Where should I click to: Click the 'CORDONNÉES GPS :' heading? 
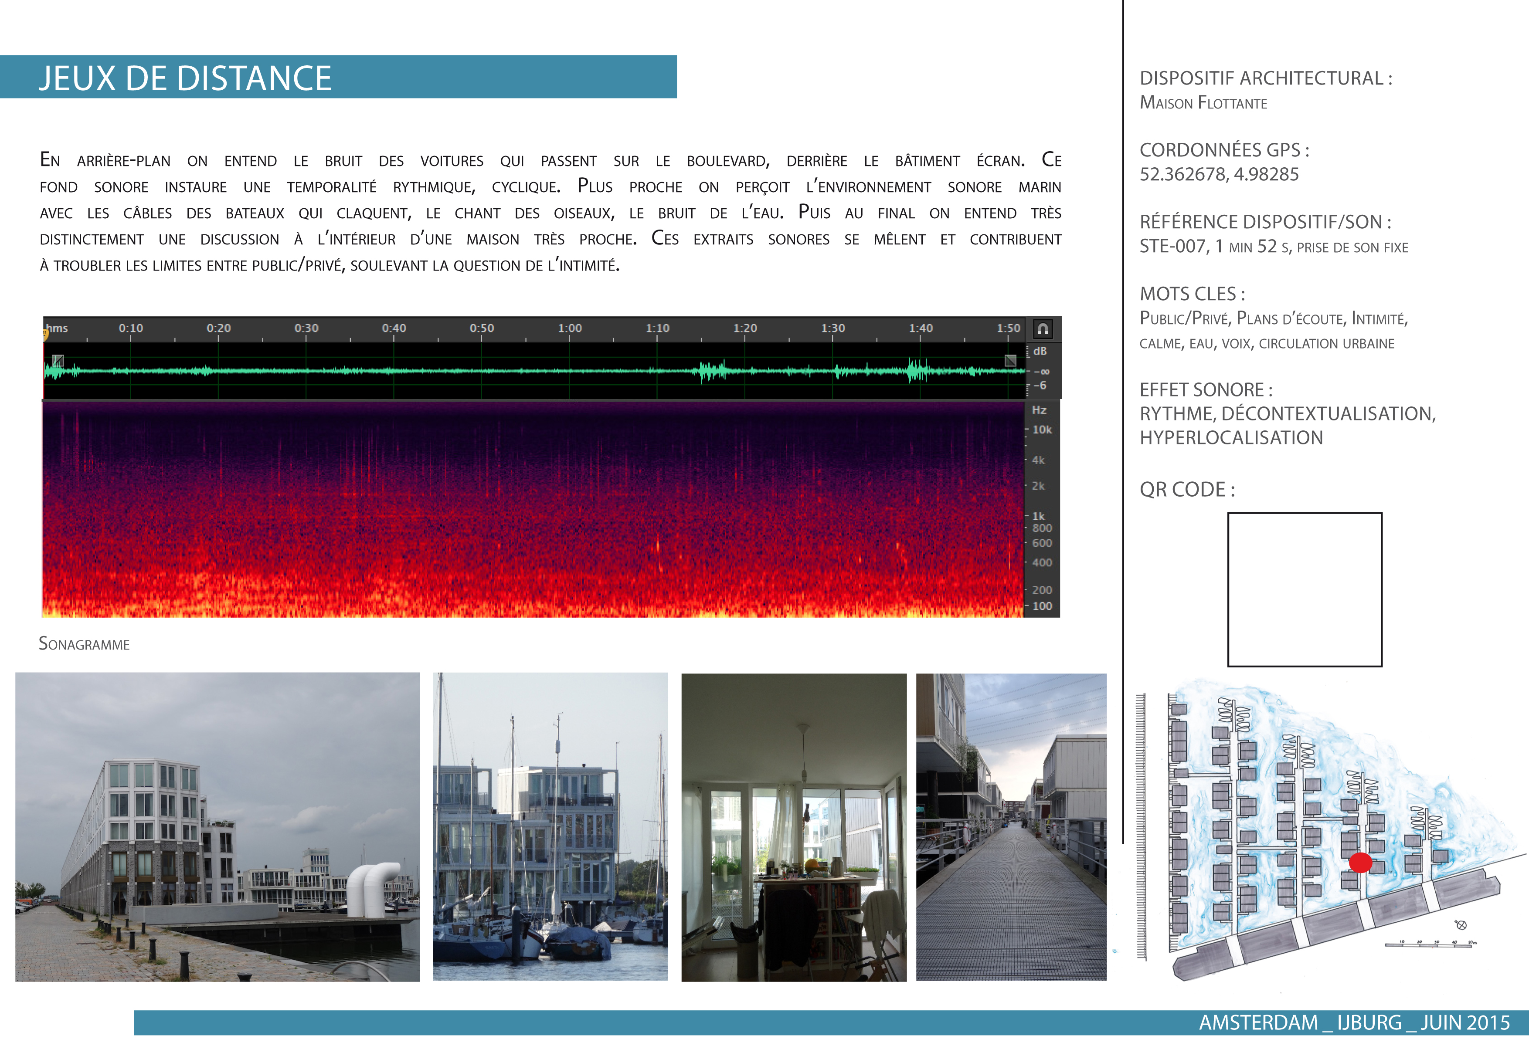(x=1224, y=150)
